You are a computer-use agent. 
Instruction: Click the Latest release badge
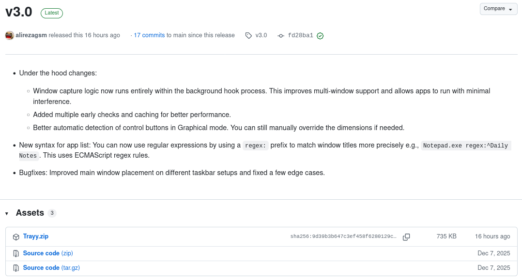52,13
